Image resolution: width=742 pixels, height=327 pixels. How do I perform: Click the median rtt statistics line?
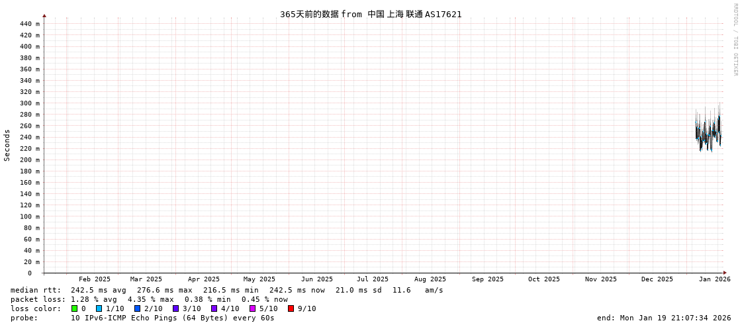click(227, 290)
